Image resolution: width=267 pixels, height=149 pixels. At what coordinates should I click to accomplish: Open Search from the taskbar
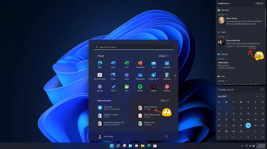pyautogui.click(x=118, y=146)
